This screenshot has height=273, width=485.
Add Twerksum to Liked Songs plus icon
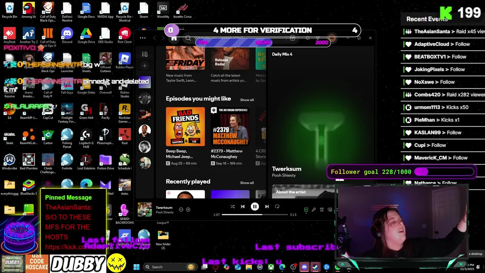point(188,209)
